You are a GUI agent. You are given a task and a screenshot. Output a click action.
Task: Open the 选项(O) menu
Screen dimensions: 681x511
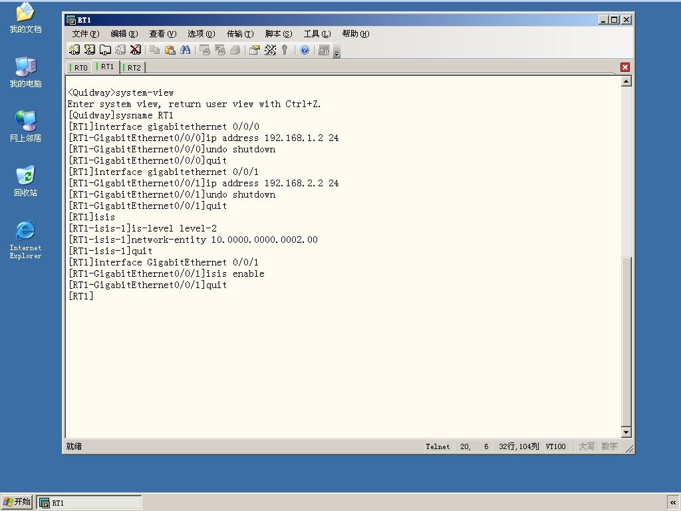pos(201,33)
